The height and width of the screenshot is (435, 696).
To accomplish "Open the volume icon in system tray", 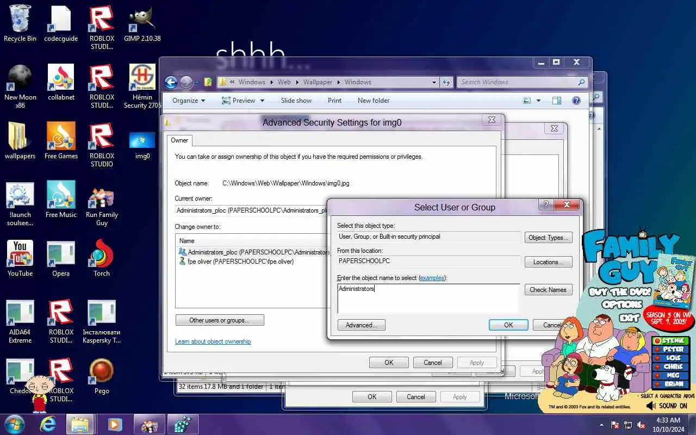I will pos(642,425).
